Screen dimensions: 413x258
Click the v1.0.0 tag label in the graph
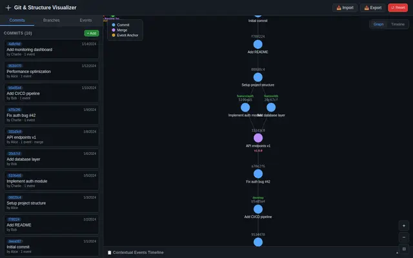(258, 150)
